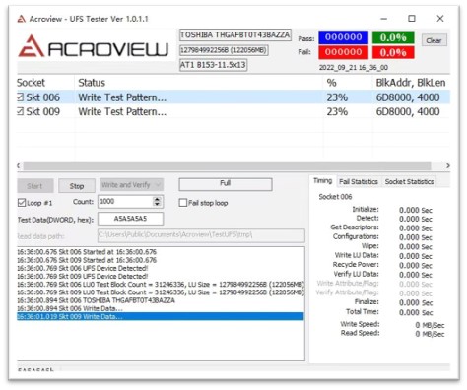Minimize the UFS Tester window
Image resolution: width=467 pixels, height=390 pixels.
tap(383, 19)
